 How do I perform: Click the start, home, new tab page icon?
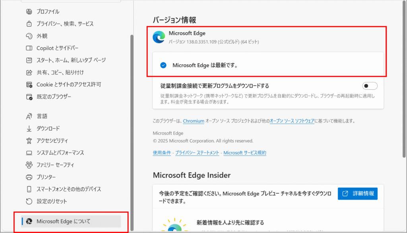29,60
